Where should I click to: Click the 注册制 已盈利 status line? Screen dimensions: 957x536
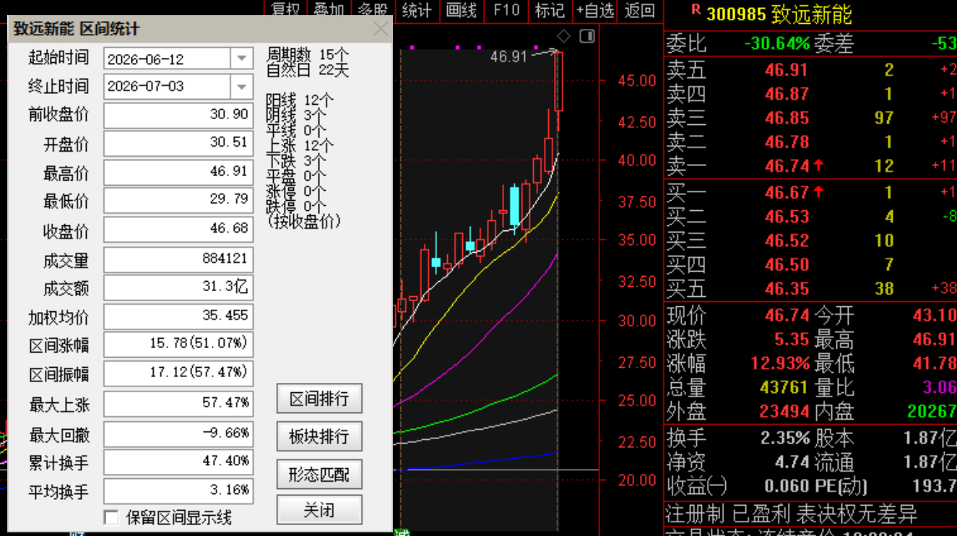[791, 514]
